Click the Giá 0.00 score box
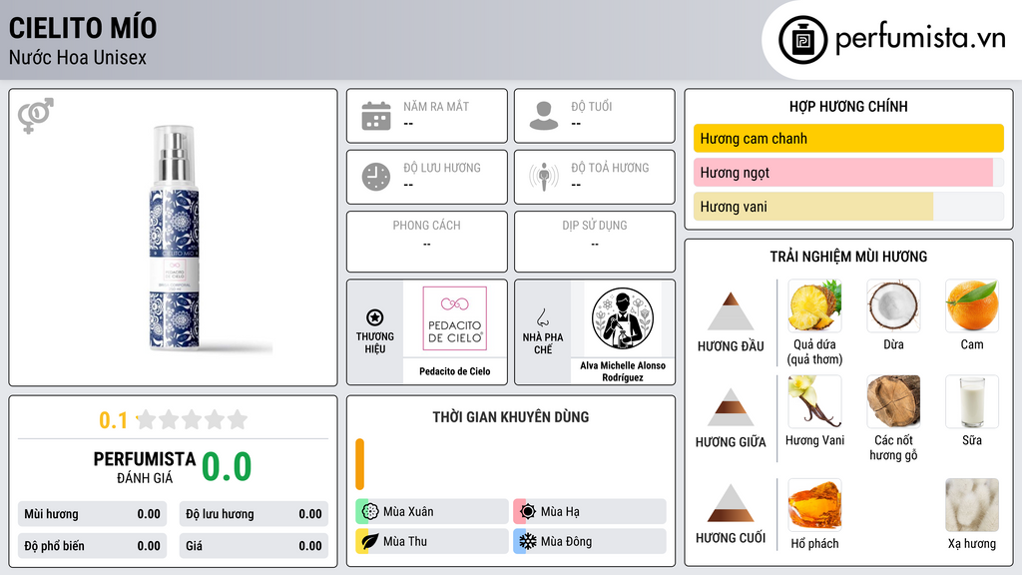This screenshot has width=1022, height=575. 254,546
